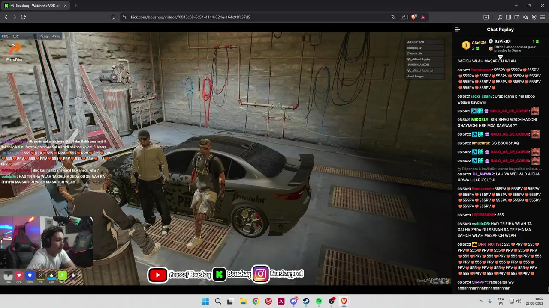
Task: Open the Brave Wallet icon
Action: point(517,17)
